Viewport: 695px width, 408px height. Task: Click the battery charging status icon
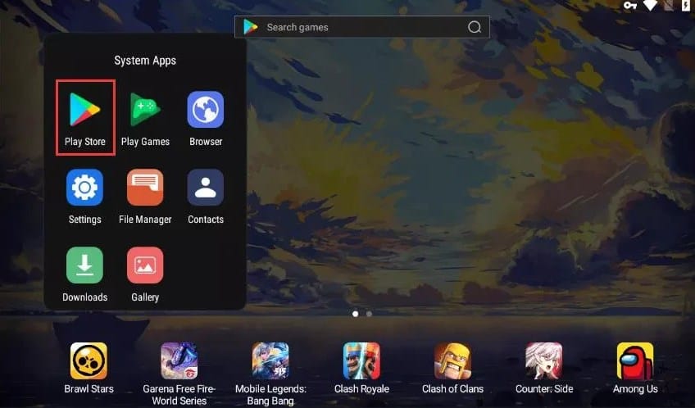[x=685, y=5]
